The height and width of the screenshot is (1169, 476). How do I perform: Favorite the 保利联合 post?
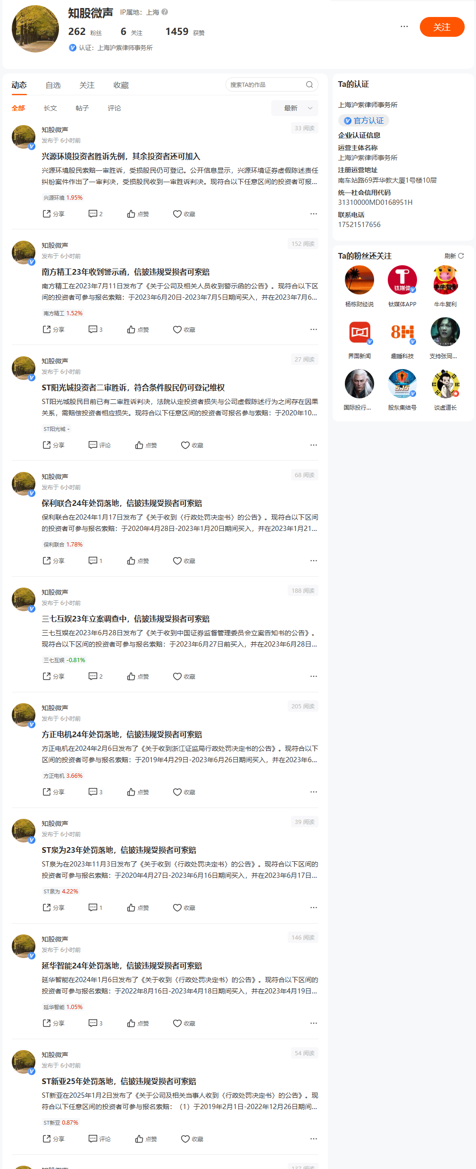(184, 561)
